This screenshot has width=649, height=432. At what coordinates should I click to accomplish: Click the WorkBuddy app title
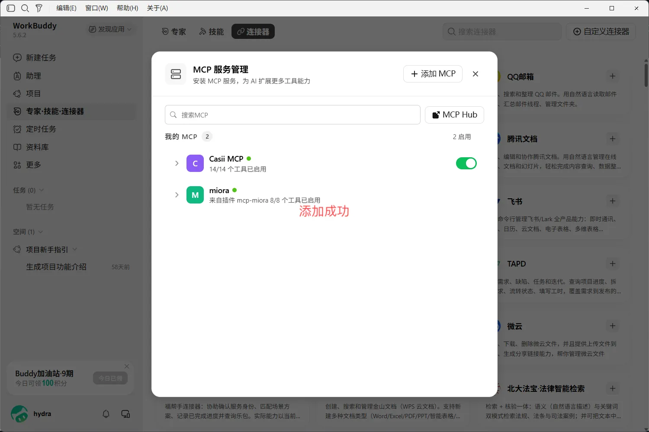pyautogui.click(x=35, y=26)
